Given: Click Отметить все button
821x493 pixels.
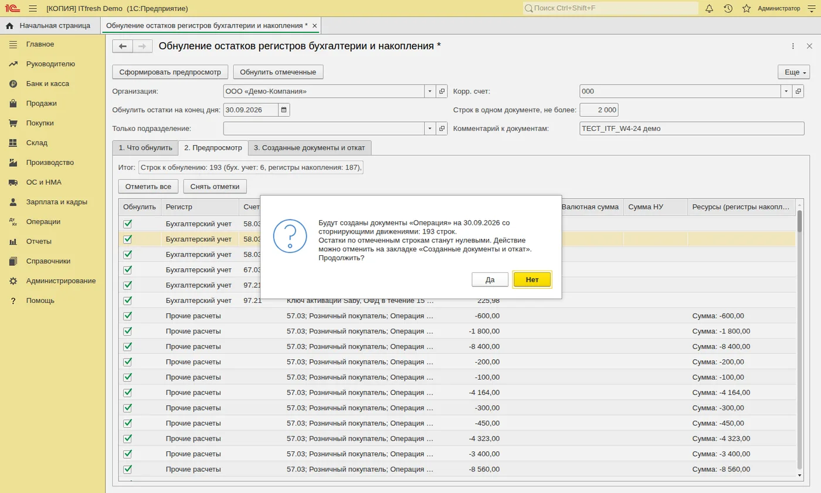Looking at the screenshot, I should [x=148, y=187].
